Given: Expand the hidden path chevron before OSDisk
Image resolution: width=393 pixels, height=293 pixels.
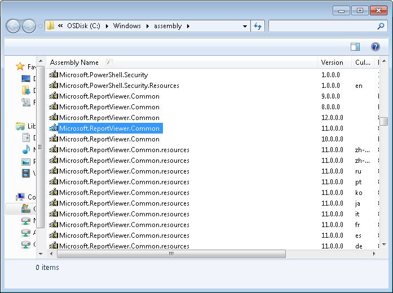Looking at the screenshot, I should point(60,26).
